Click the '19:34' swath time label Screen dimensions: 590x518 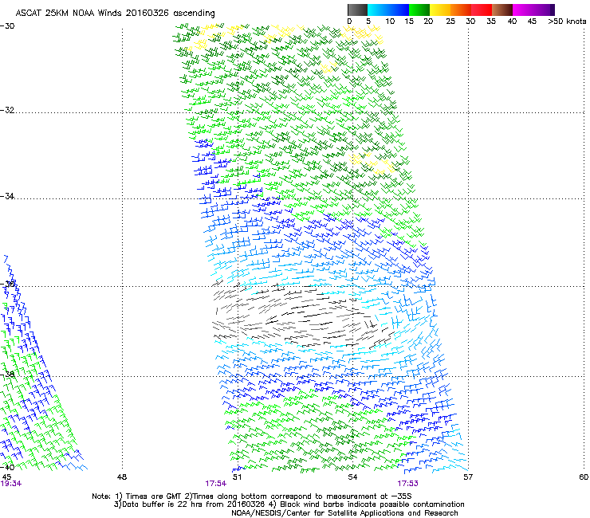[11, 484]
